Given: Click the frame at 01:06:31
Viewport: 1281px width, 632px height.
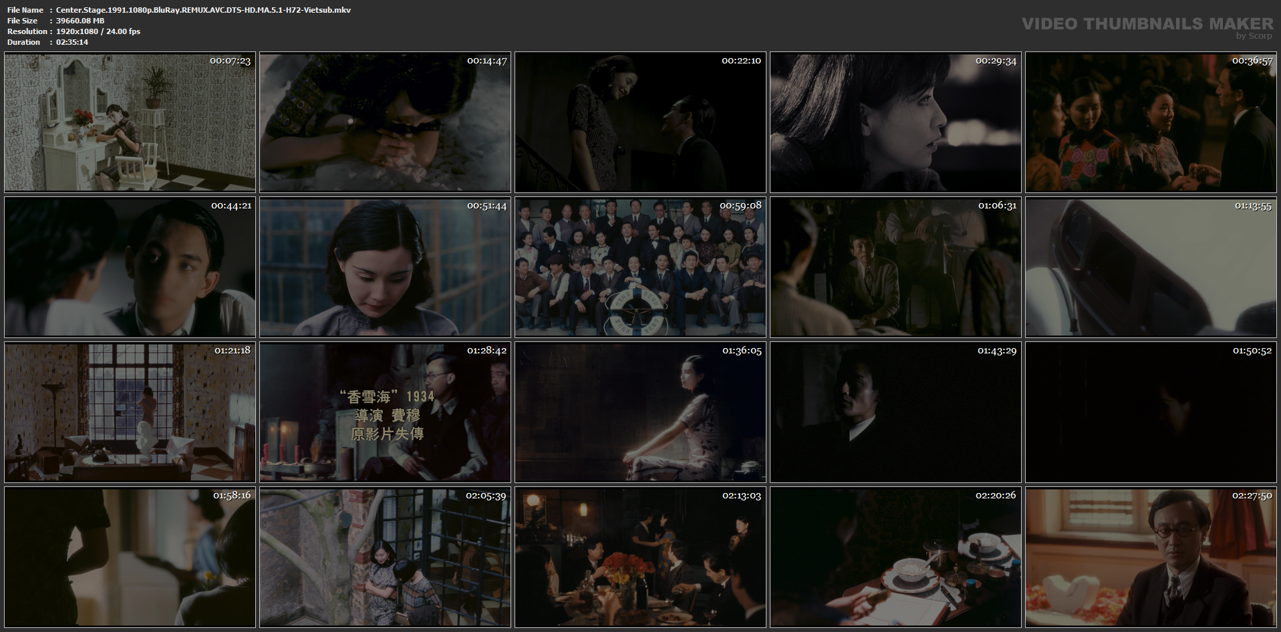Looking at the screenshot, I should pos(895,267).
